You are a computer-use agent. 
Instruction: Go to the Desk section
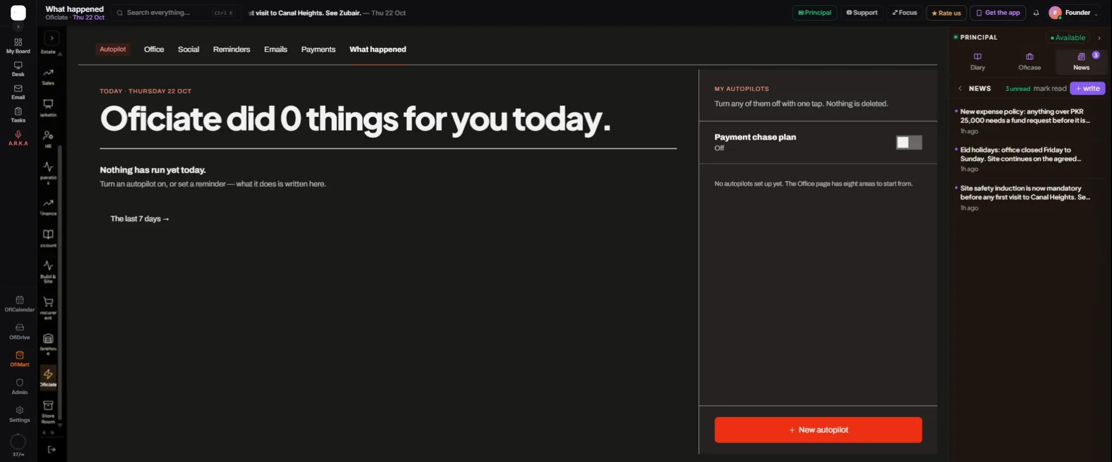click(x=18, y=69)
